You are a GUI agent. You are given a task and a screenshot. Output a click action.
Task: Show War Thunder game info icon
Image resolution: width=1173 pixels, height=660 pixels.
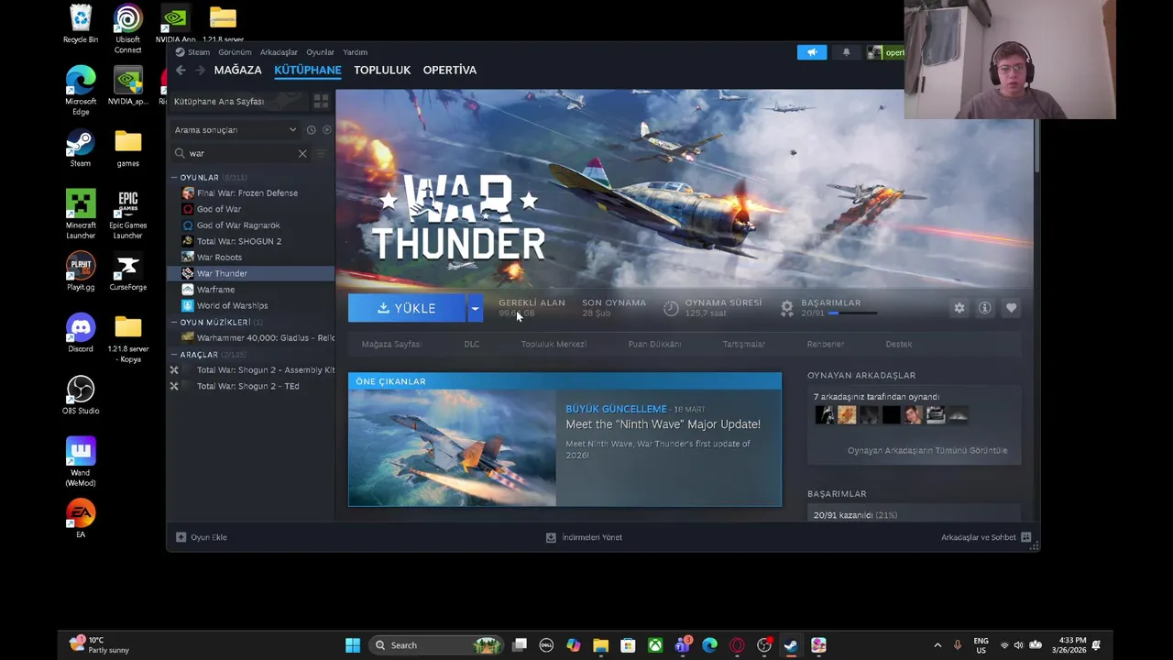coord(984,308)
